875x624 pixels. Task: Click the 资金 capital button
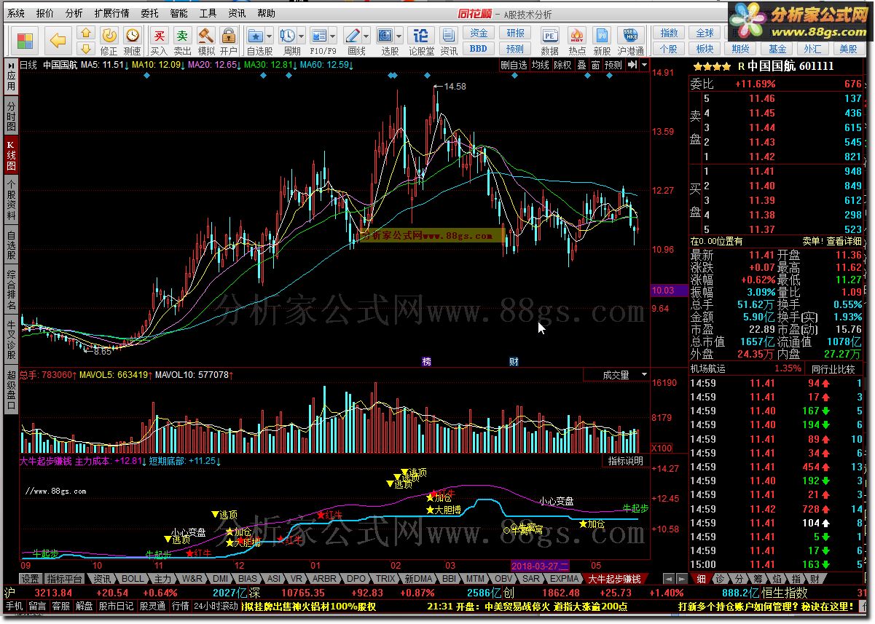coord(479,33)
